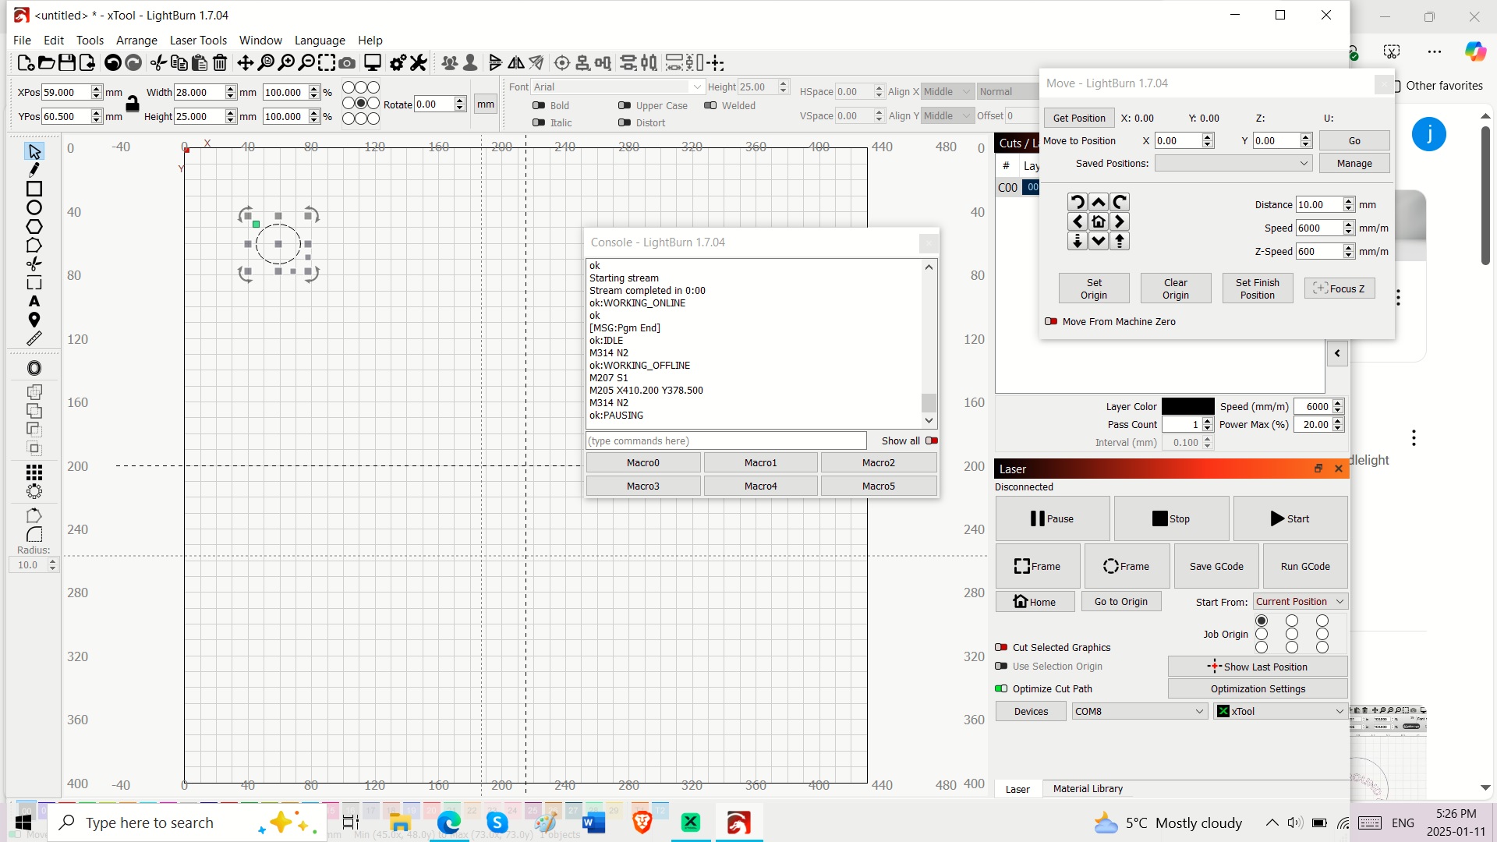Open Start From Current Position dropdown
This screenshot has width=1497, height=842.
(x=1301, y=602)
